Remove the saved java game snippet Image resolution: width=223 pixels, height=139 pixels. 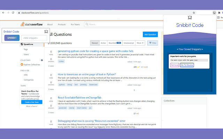tap(175, 65)
